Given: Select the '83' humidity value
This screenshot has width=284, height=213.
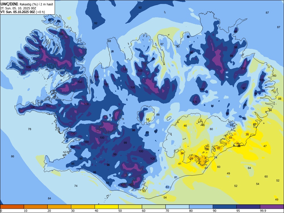Looking at the screenshot, I should click(167, 187).
